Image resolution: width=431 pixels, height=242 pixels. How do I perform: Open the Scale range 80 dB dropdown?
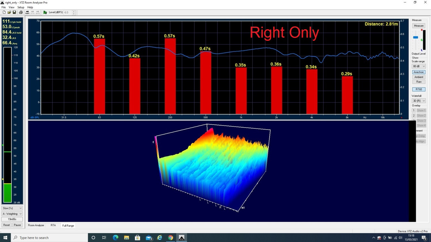pyautogui.click(x=419, y=66)
